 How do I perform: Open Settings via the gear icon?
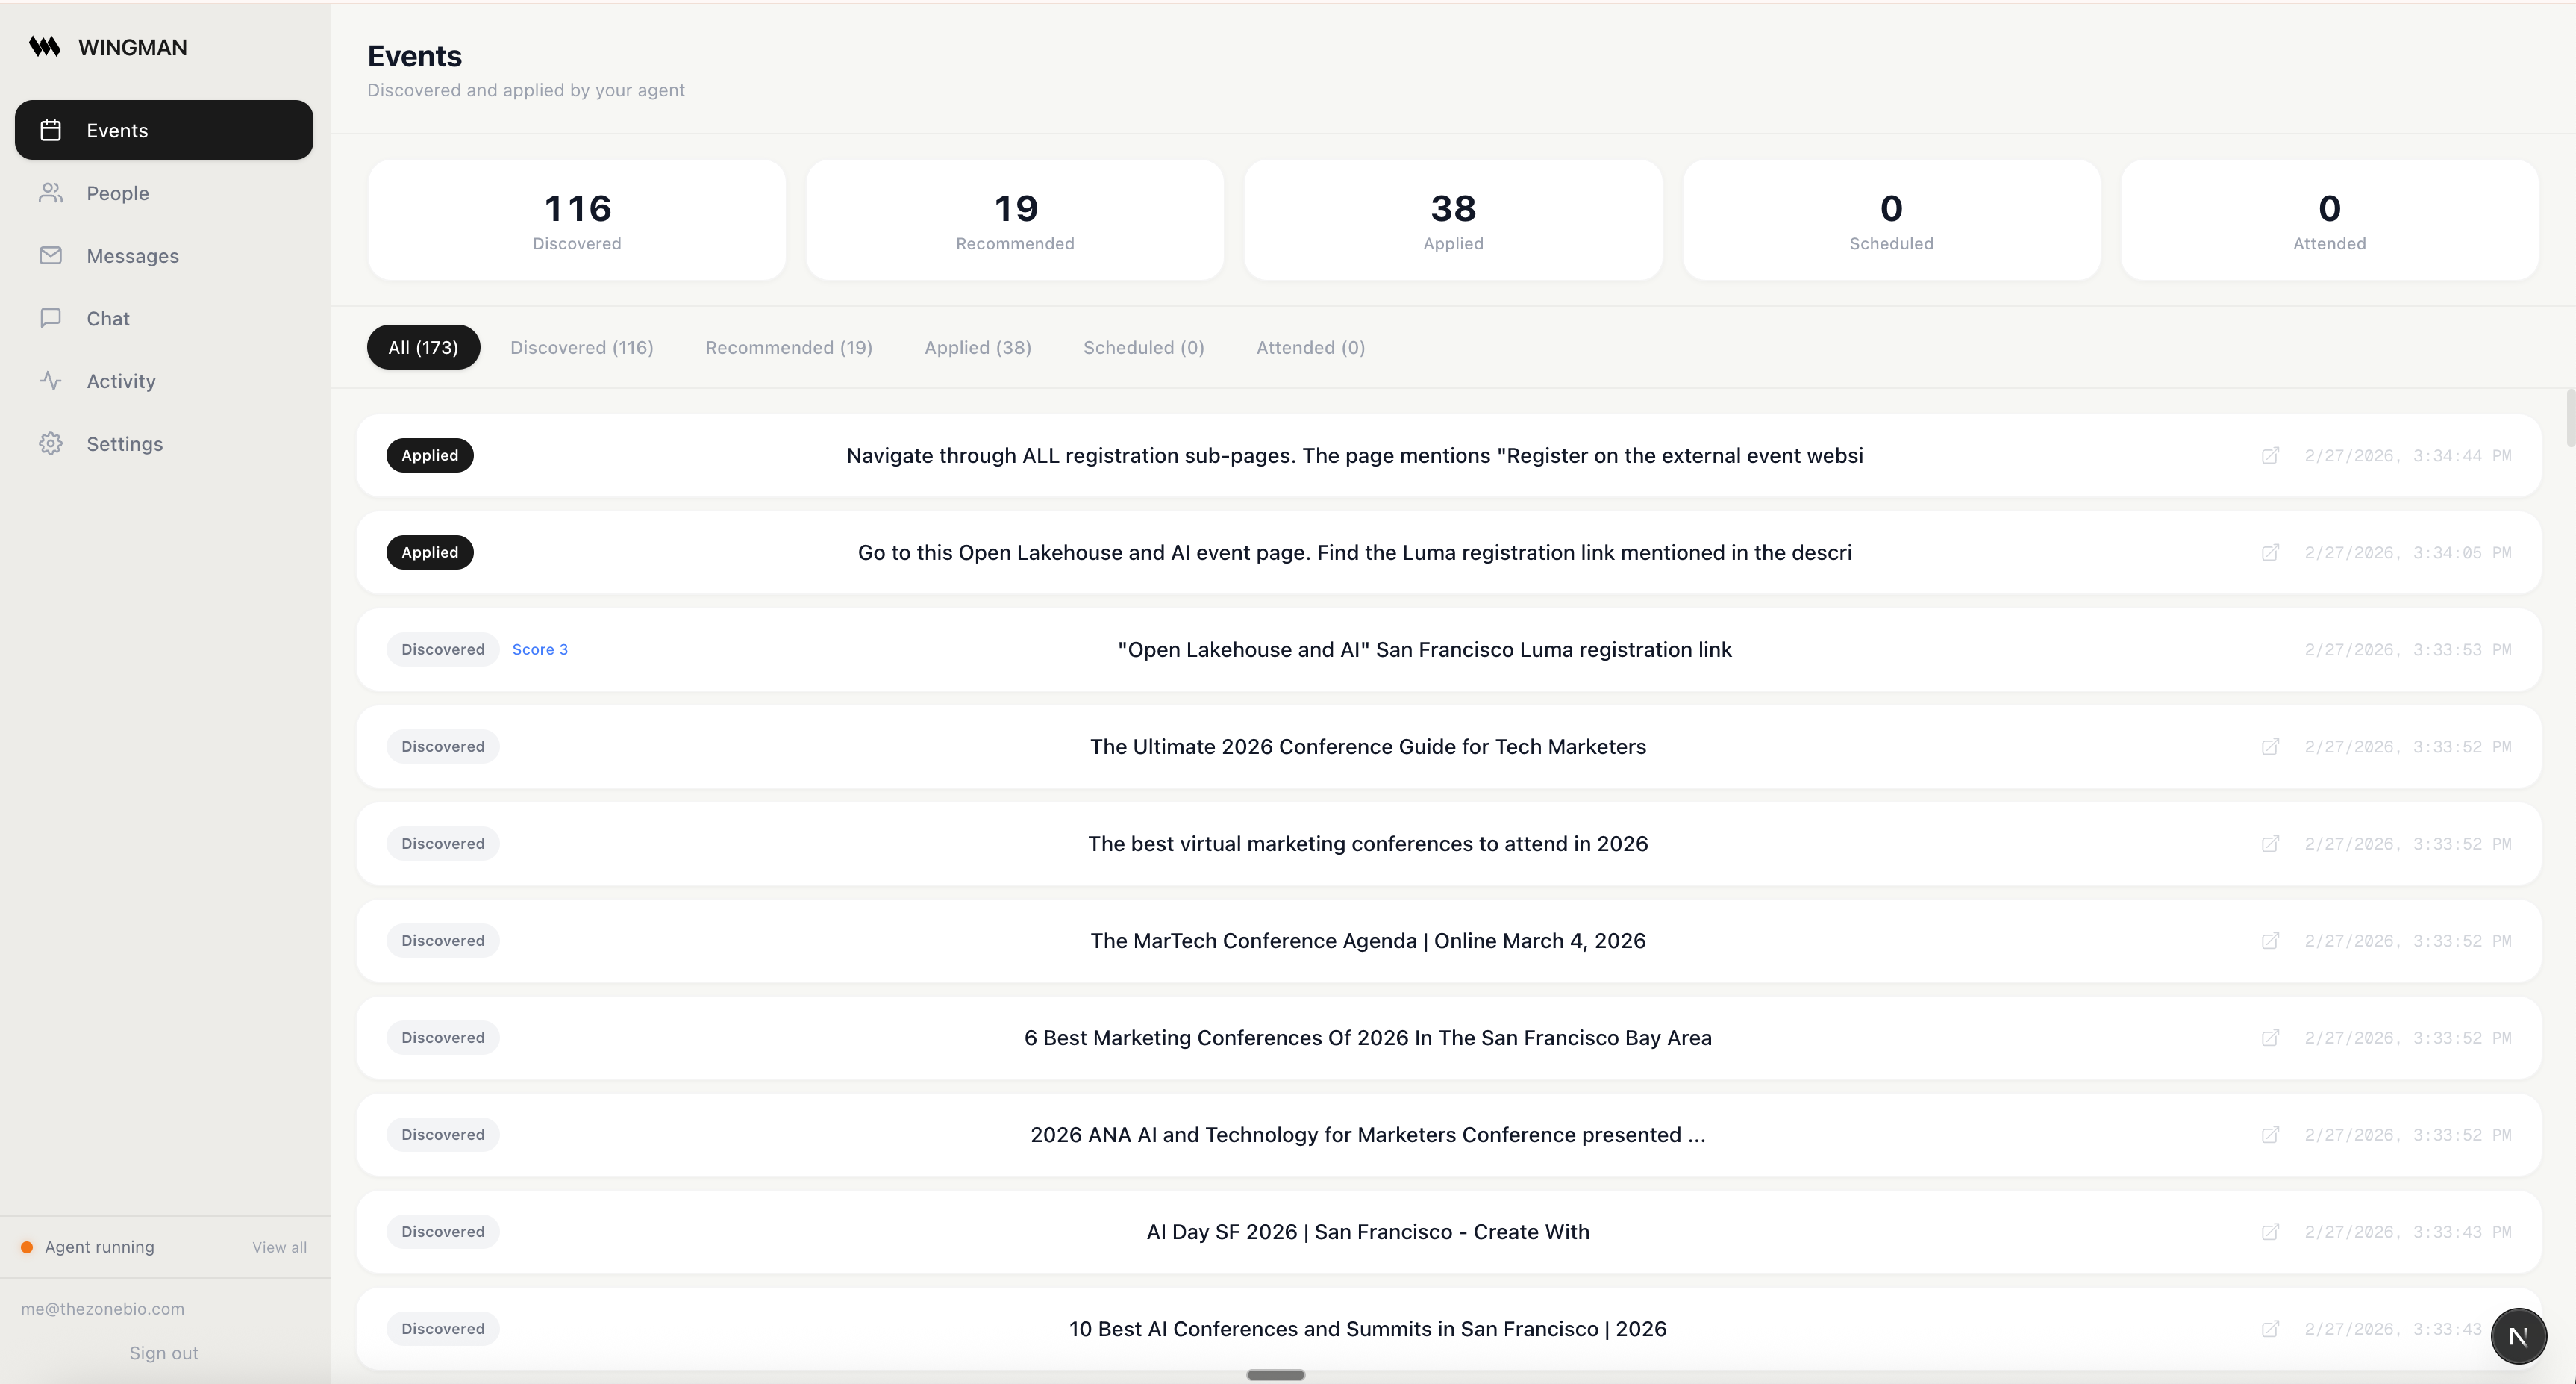point(51,444)
